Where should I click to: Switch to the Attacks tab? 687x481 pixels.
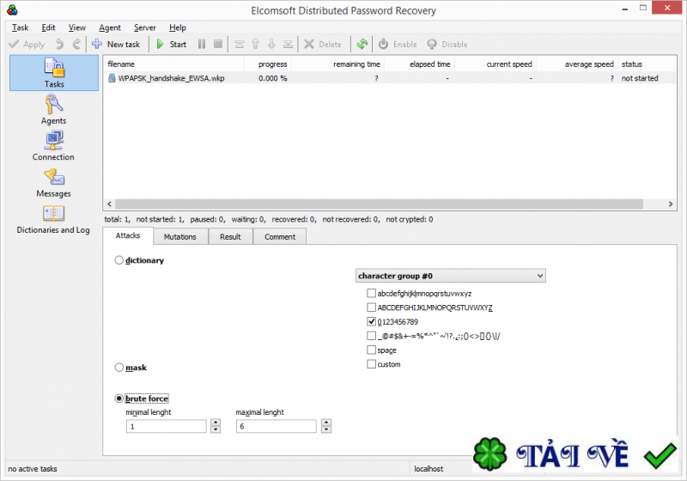tap(128, 235)
